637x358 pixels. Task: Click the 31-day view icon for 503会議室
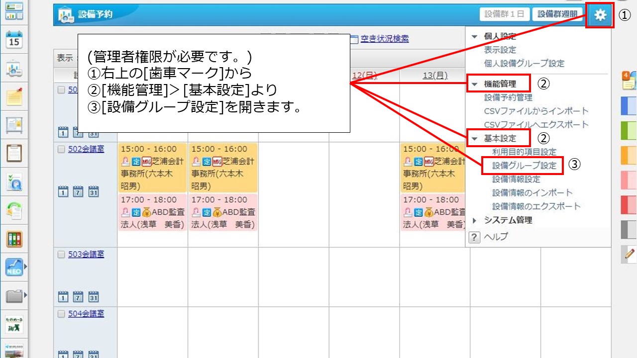(93, 296)
